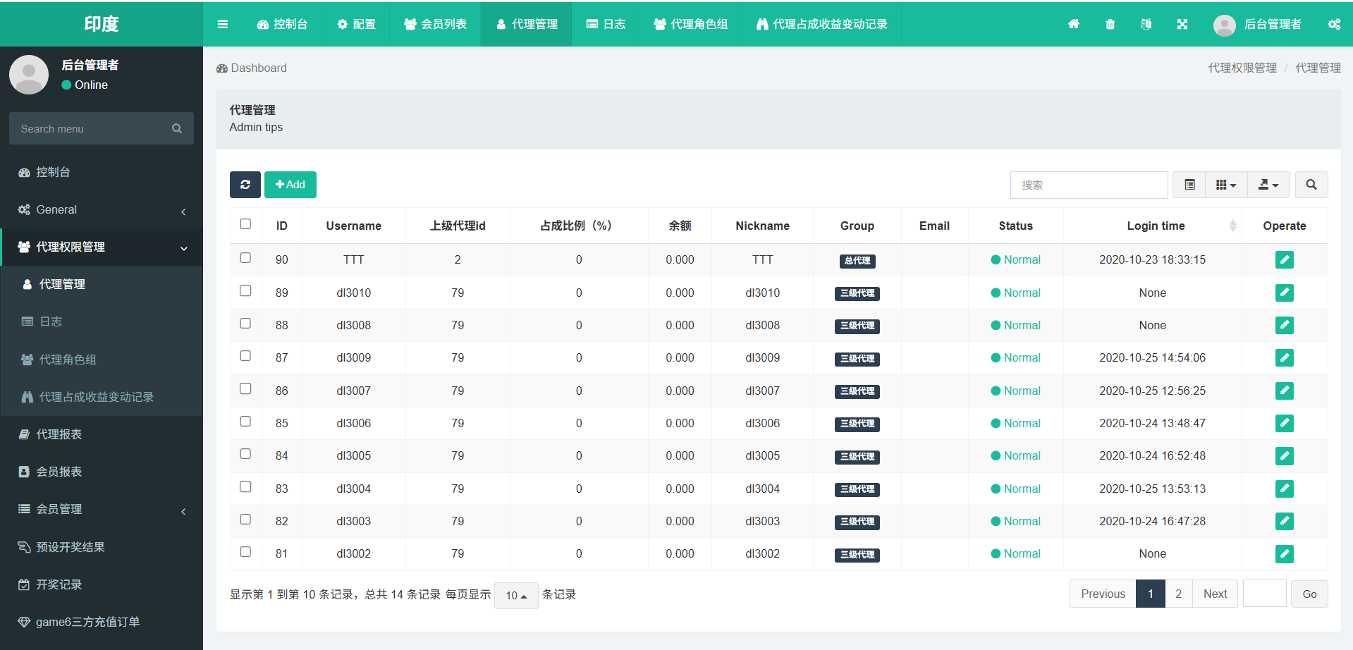Click the Previous page button
This screenshot has width=1353, height=650.
pyautogui.click(x=1103, y=594)
